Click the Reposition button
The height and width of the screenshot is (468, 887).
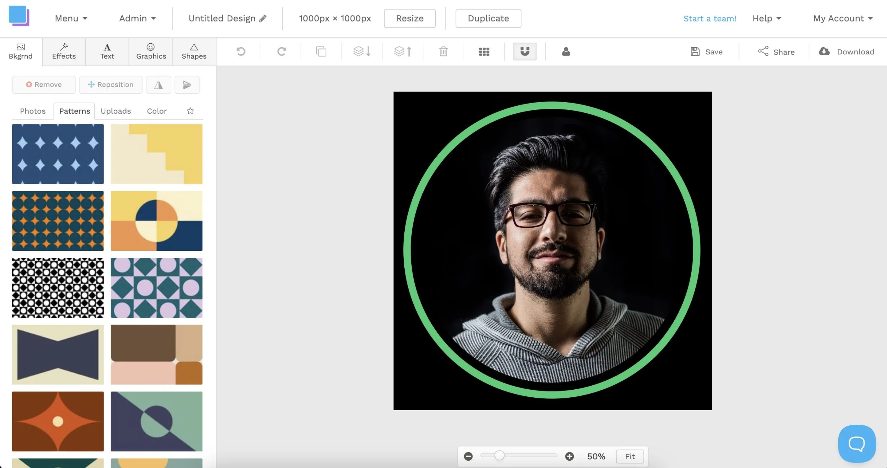coord(111,85)
